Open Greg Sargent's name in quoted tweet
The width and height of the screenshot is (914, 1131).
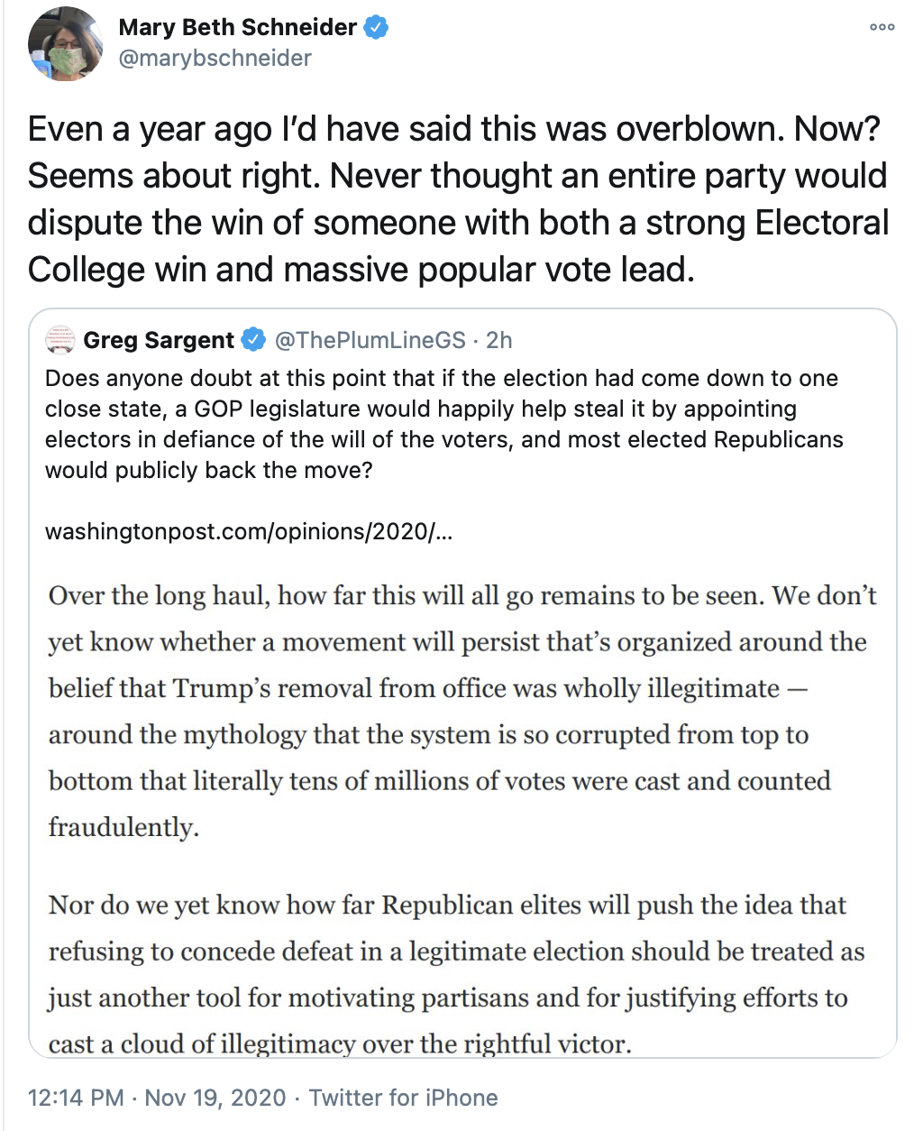click(x=159, y=340)
